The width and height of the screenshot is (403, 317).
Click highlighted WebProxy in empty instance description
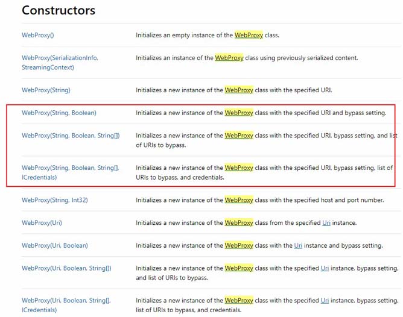[x=249, y=36]
